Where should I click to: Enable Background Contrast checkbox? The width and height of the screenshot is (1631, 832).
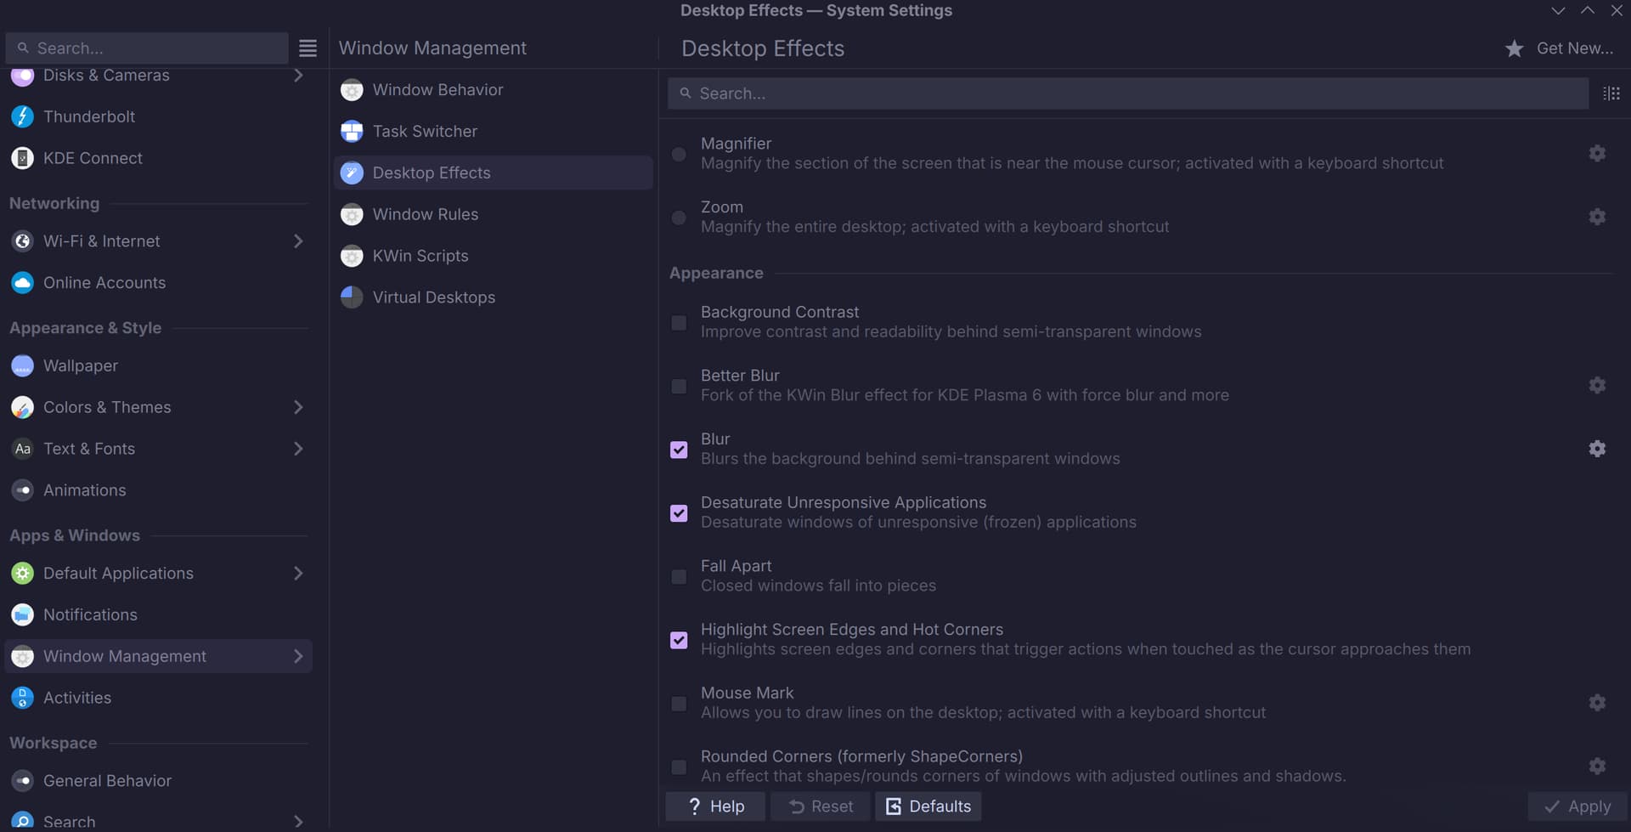click(679, 323)
